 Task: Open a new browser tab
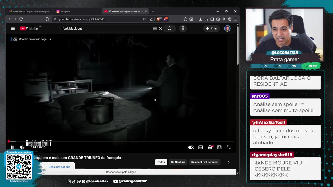tap(153, 11)
